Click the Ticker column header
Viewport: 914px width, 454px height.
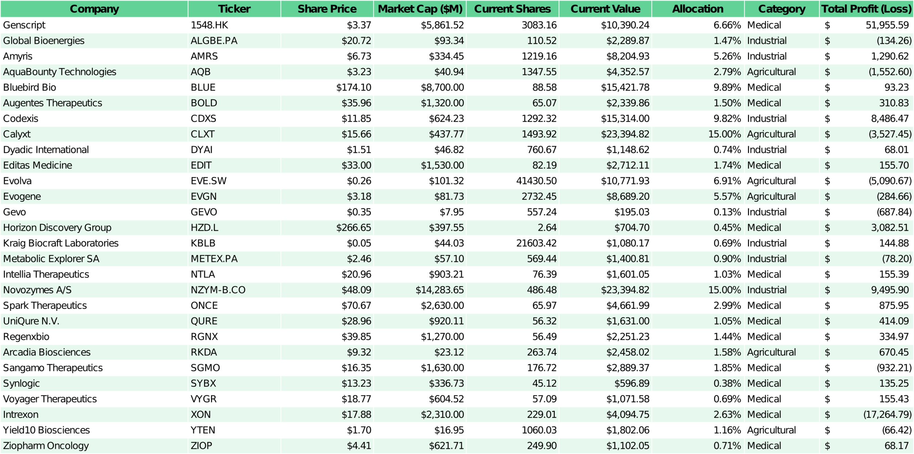click(x=234, y=9)
